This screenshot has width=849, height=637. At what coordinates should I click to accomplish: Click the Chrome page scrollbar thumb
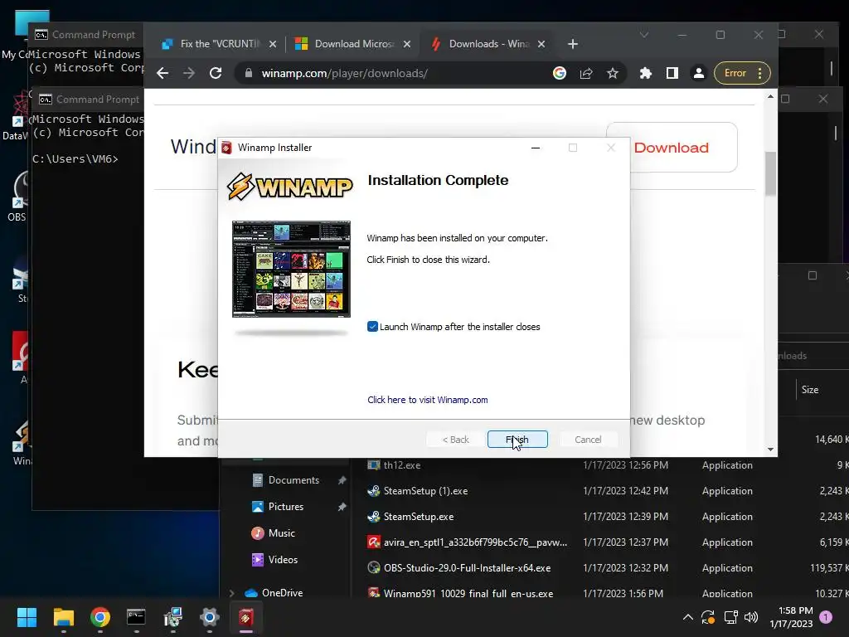tap(770, 173)
